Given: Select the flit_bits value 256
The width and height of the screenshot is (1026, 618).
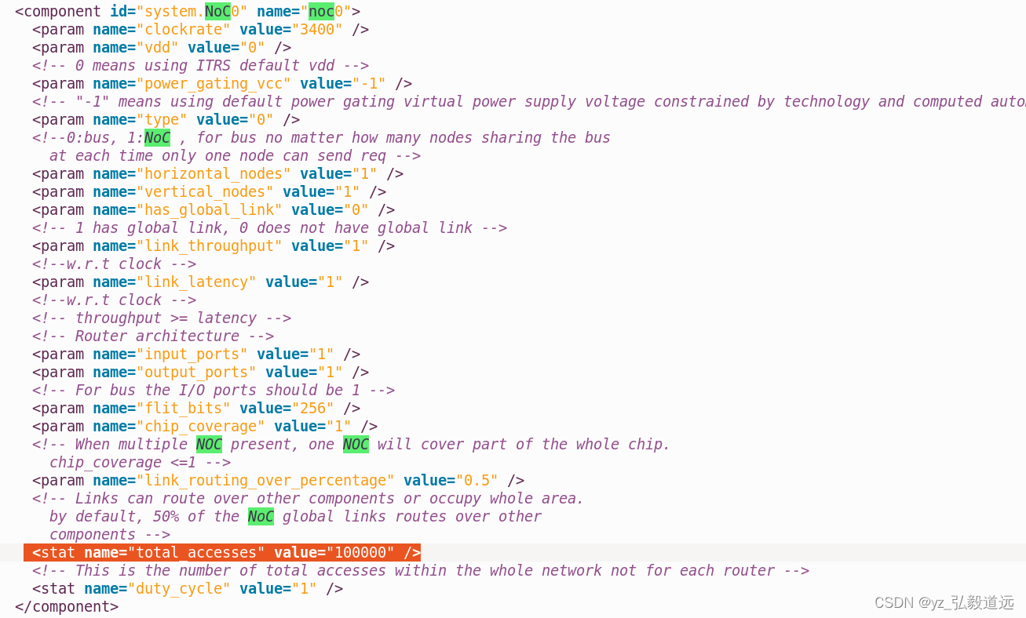Looking at the screenshot, I should pos(314,408).
